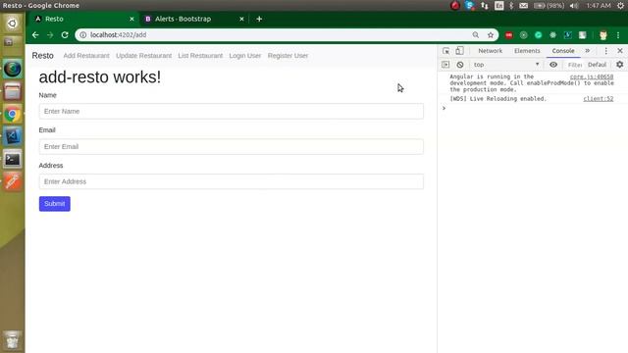Open the mail indicator in top bar
Screen dimensions: 628x353
(523, 6)
